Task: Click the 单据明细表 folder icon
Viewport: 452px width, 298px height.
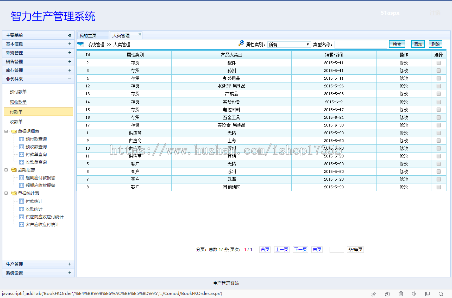Action: point(14,131)
